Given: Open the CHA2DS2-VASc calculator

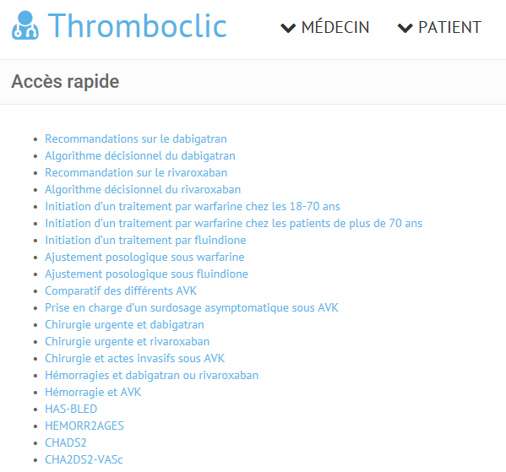Looking at the screenshot, I should (x=84, y=459).
